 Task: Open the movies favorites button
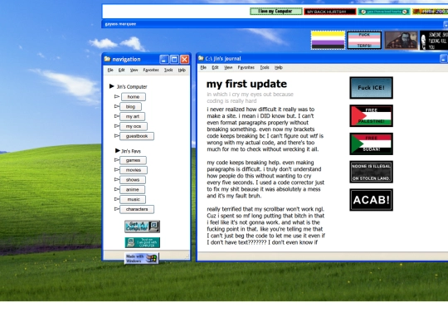point(134,170)
